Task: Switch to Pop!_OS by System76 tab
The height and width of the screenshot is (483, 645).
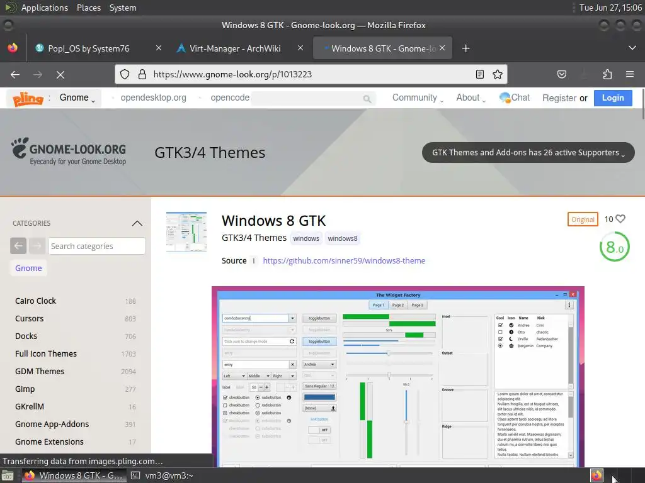Action: 88,48
